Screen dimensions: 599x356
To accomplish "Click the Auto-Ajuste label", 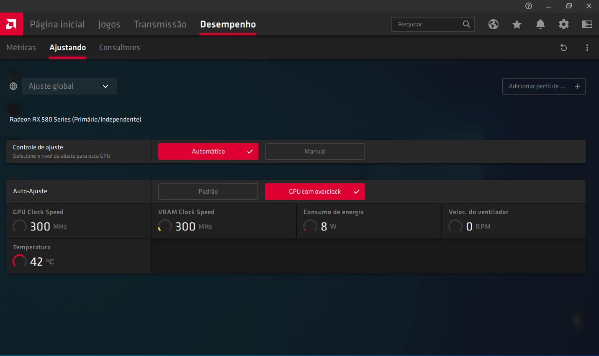I will [x=30, y=191].
